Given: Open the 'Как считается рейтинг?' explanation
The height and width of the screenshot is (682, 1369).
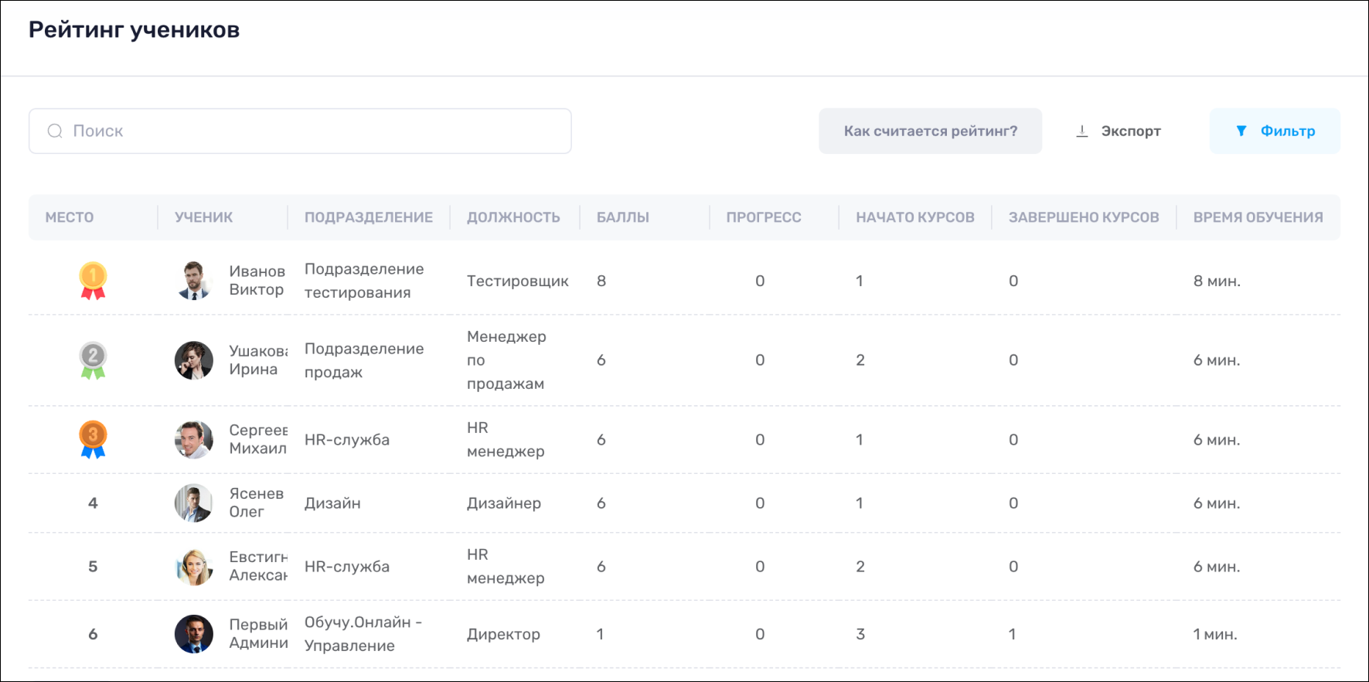Looking at the screenshot, I should 930,131.
